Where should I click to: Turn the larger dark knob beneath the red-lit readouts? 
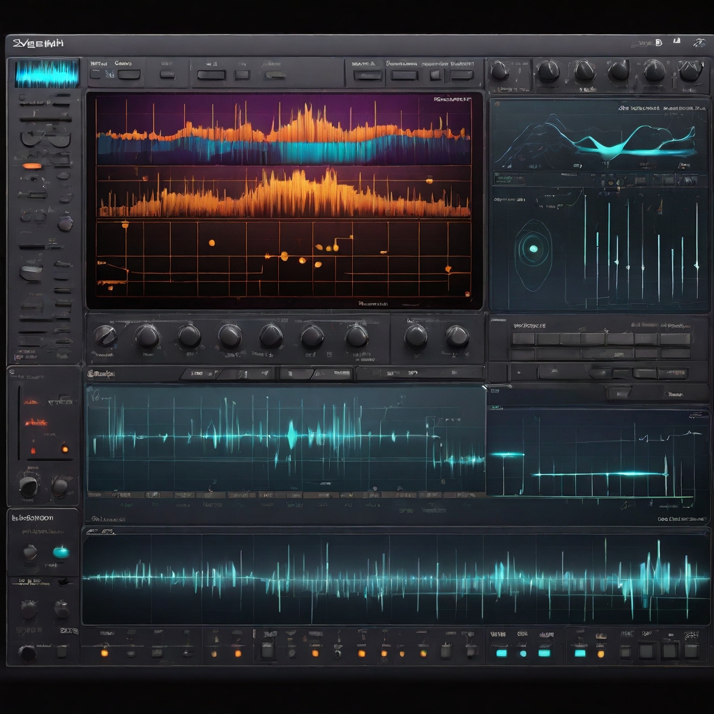pyautogui.click(x=29, y=486)
